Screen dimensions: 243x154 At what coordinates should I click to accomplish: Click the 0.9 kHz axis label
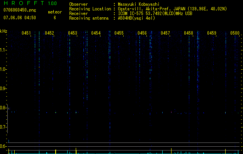(x=3, y=89)
